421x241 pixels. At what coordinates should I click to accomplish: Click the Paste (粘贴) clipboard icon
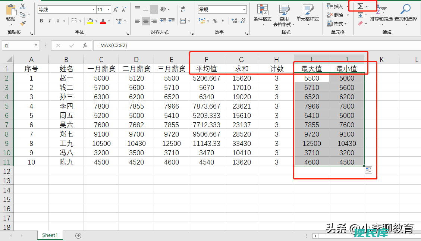[11, 10]
